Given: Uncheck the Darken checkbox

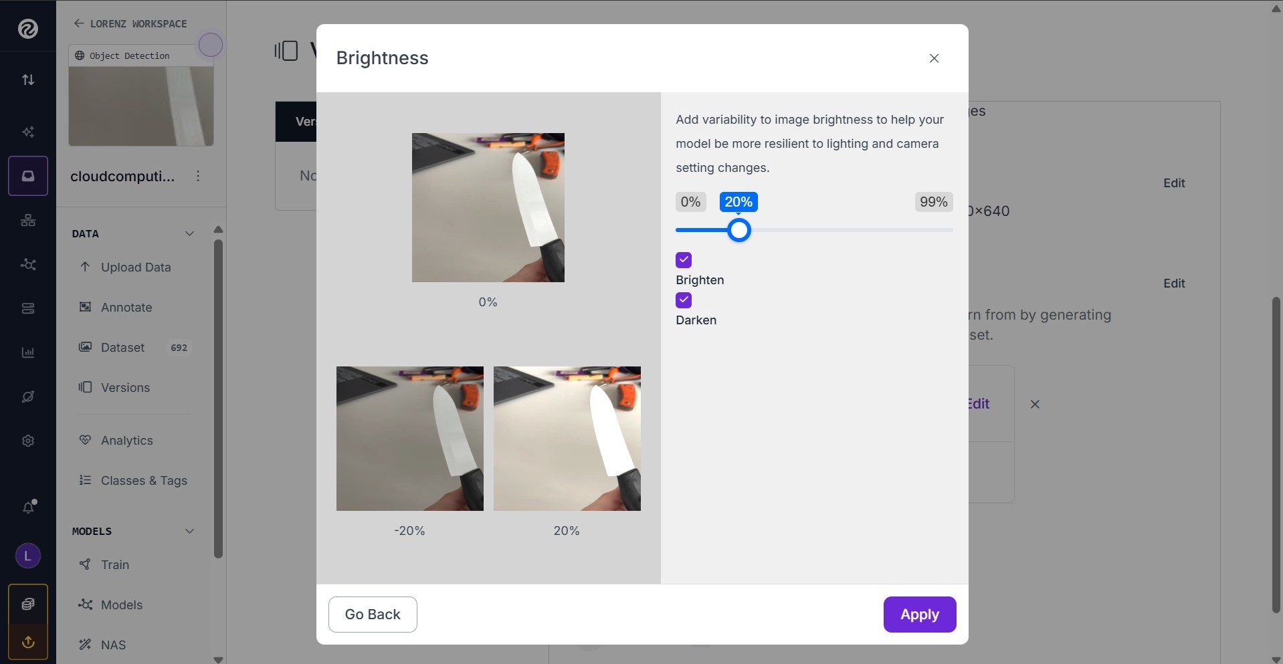Looking at the screenshot, I should click(684, 300).
